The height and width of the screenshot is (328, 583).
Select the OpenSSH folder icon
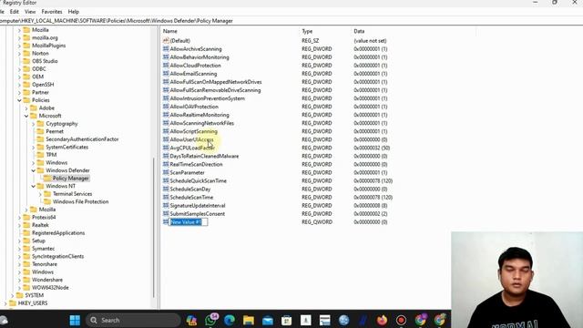26,85
